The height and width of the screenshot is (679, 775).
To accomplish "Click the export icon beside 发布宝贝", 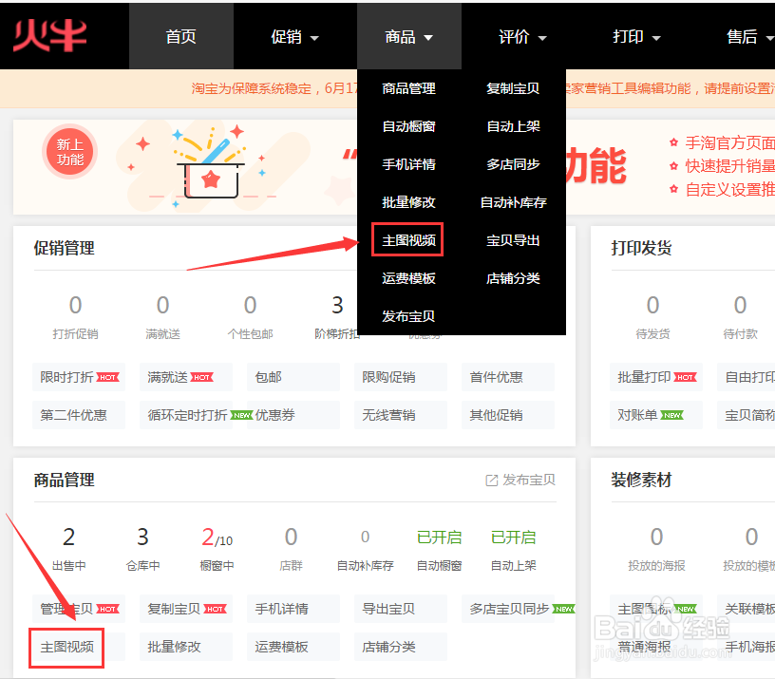I will pyautogui.click(x=491, y=481).
